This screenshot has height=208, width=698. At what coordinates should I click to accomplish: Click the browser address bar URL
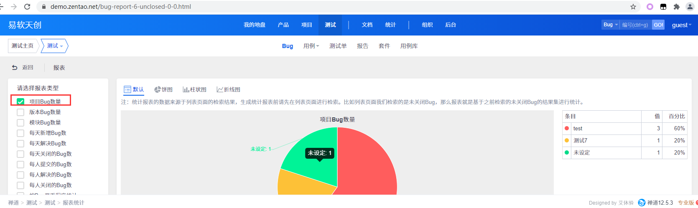tap(121, 7)
